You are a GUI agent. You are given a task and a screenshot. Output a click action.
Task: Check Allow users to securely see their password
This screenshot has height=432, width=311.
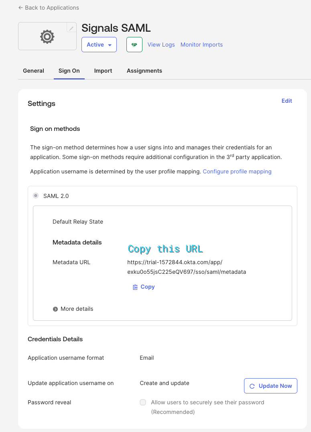(x=142, y=402)
